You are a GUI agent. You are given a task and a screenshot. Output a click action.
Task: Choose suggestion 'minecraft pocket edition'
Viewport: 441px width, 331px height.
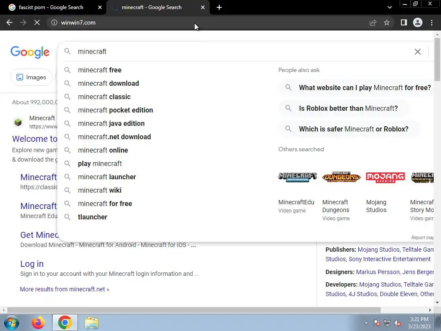pos(115,110)
